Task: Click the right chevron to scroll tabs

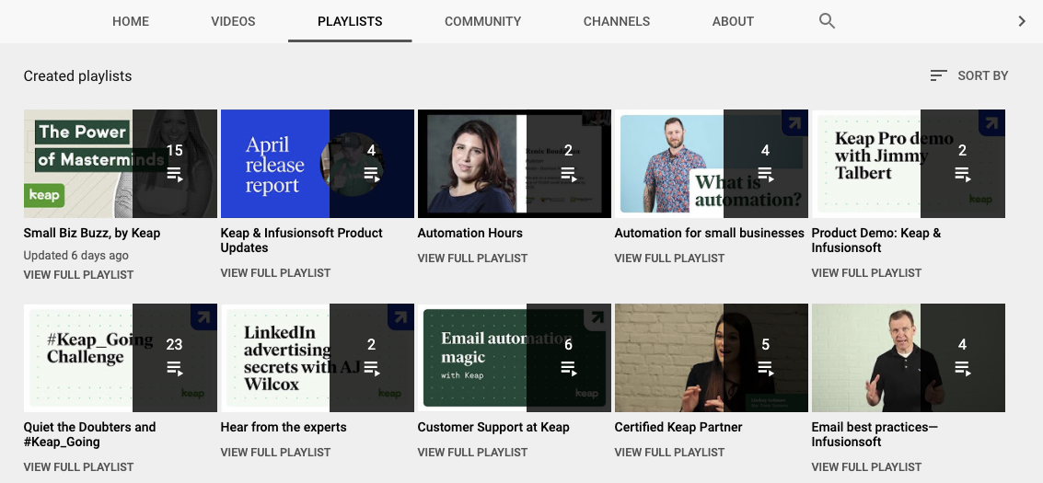Action: point(1022,21)
